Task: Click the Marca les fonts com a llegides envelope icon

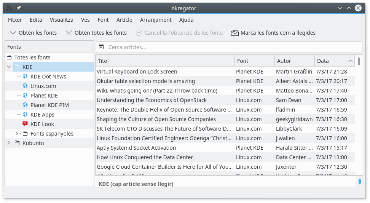Action: (235, 33)
